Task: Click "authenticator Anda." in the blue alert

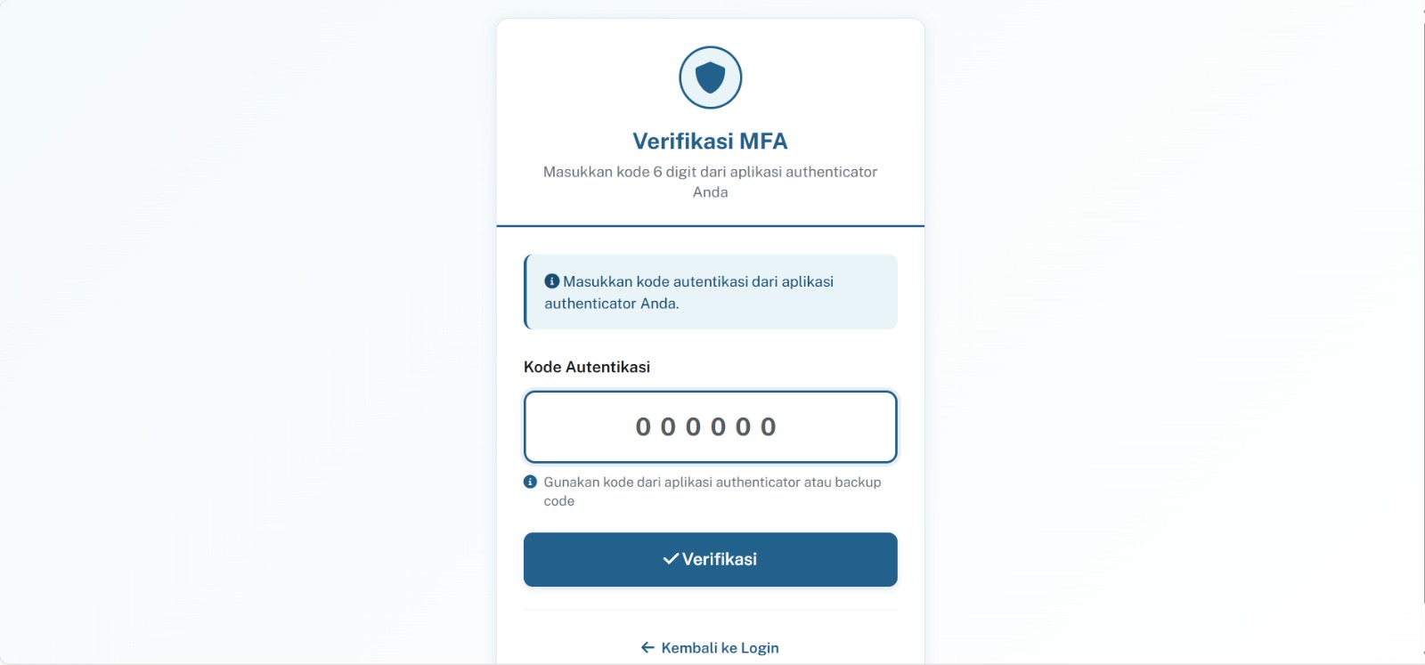Action: 612,304
